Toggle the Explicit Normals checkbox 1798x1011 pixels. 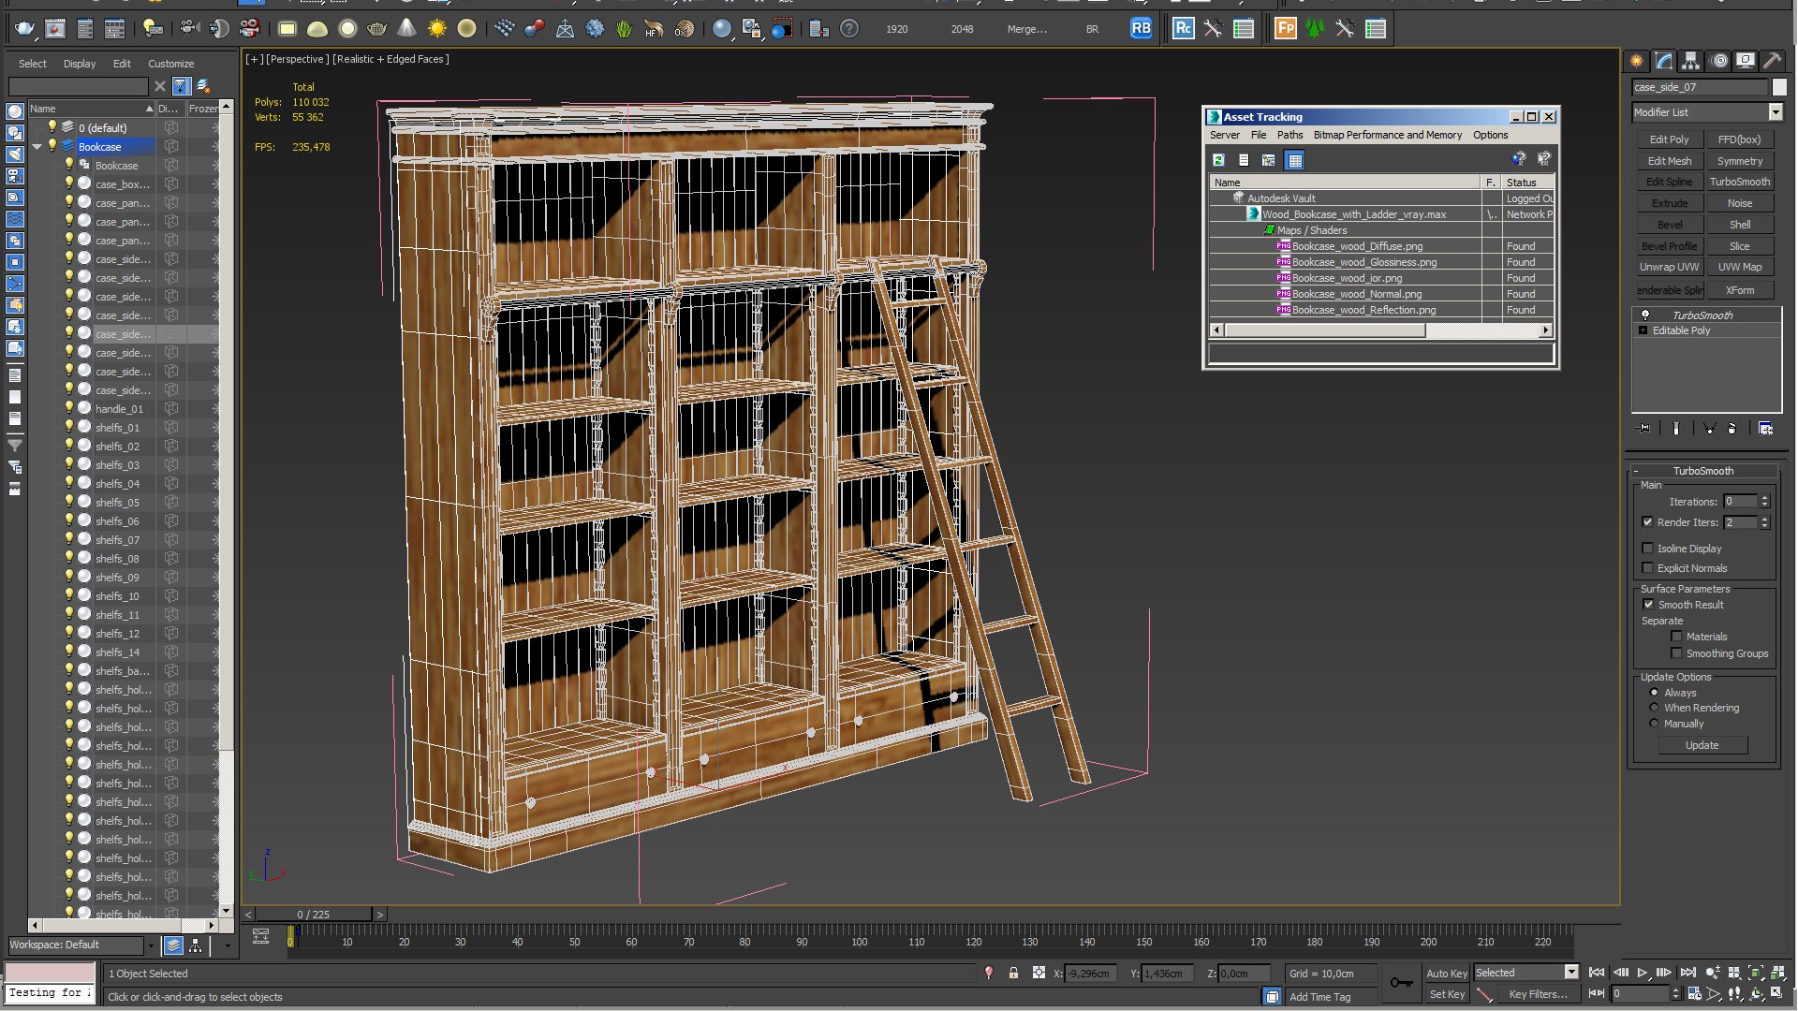[x=1647, y=568]
